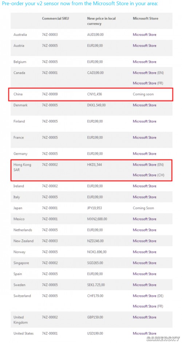Open the Microsoft Store link for United States
Viewport: 182px width, 343px height.
pyautogui.click(x=145, y=334)
